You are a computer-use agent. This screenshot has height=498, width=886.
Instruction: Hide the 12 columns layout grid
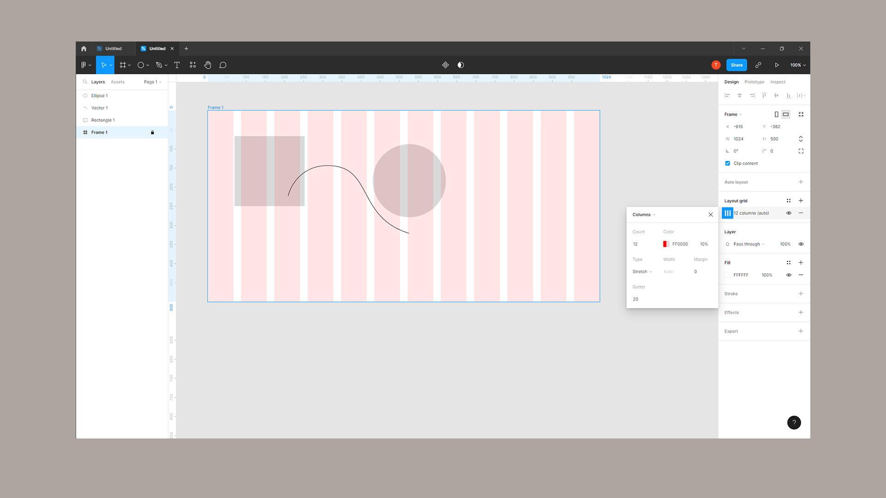789,213
